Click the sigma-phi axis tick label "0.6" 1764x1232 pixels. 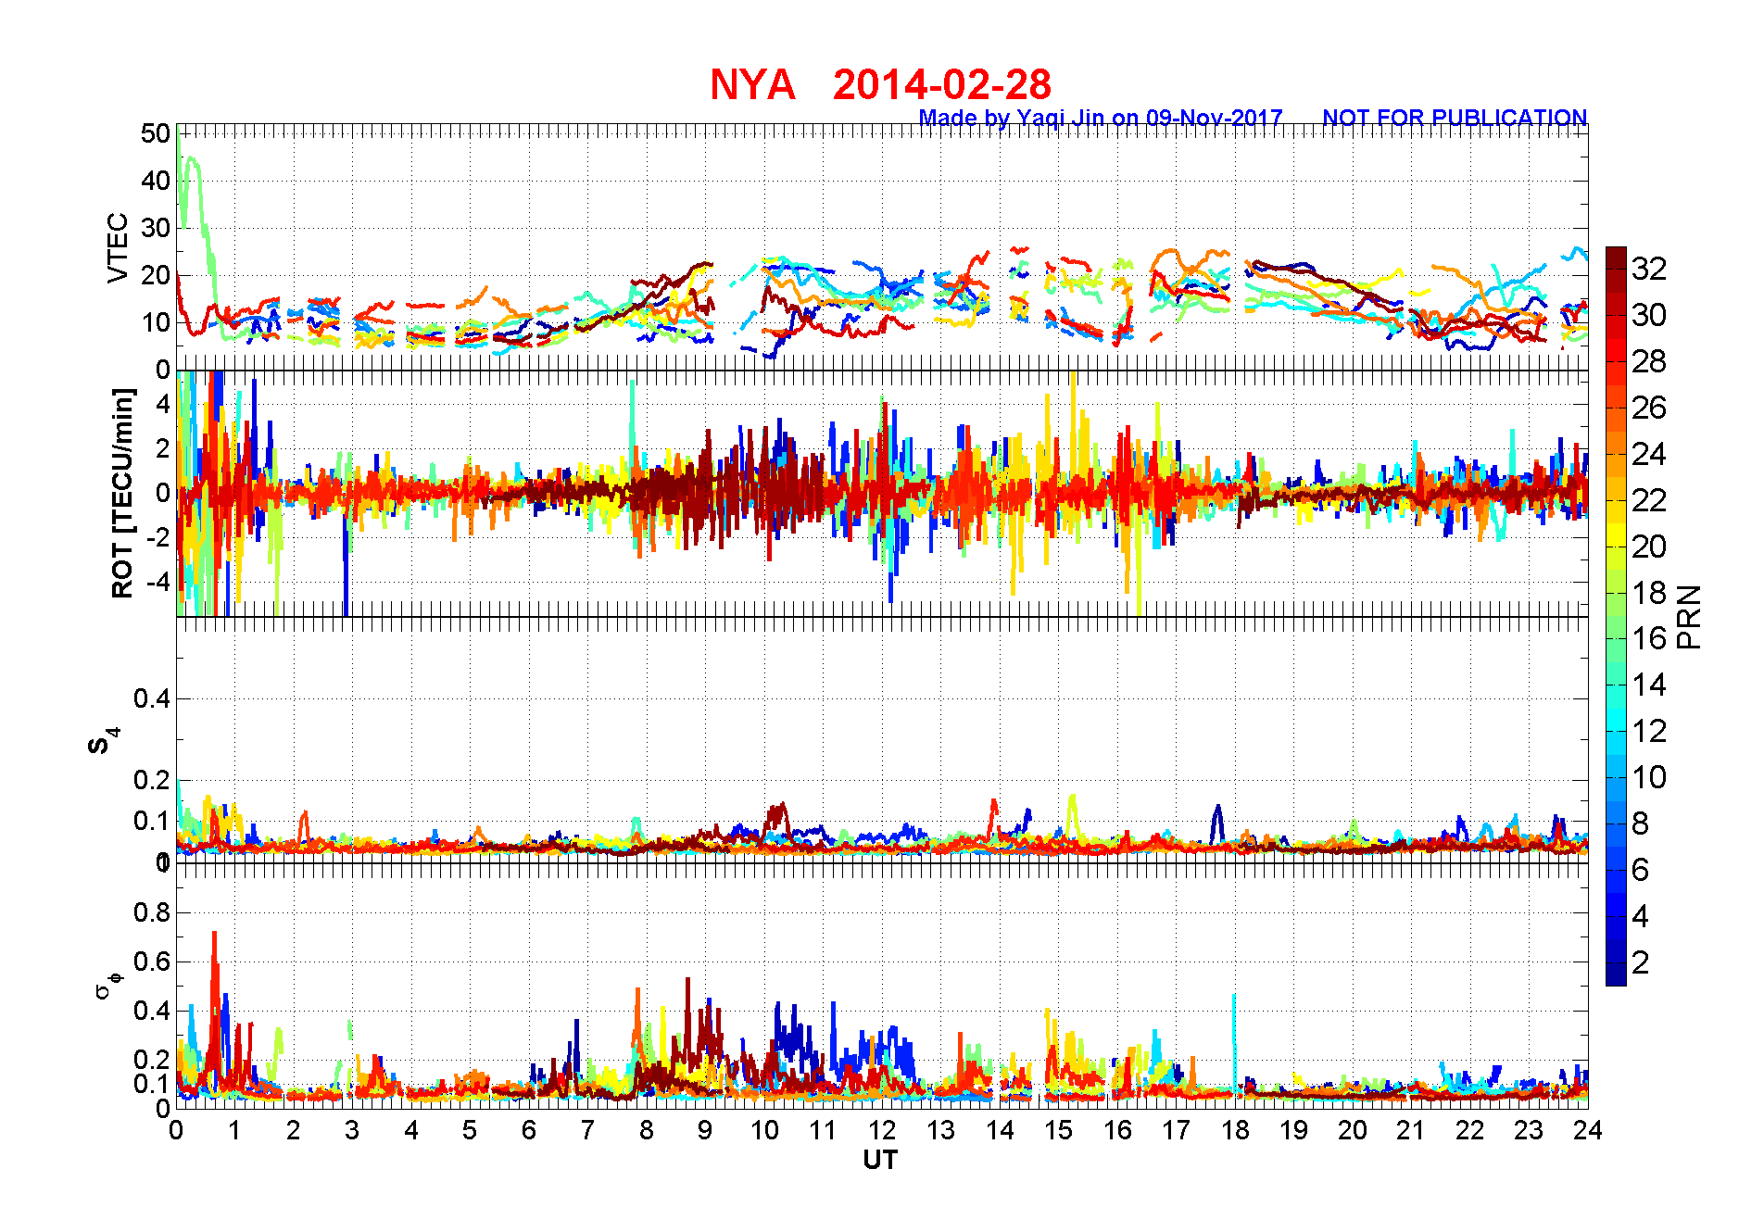(x=152, y=962)
